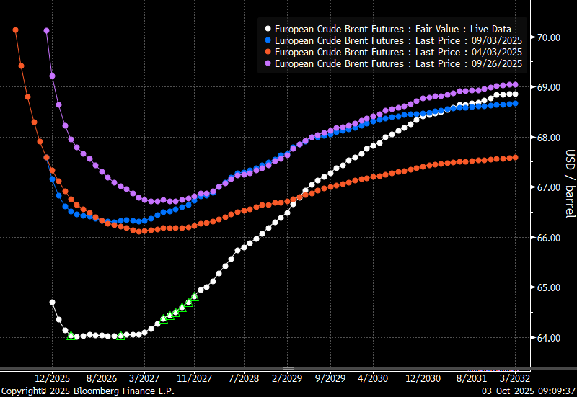Screen dimensions: 577x397
Task: Click the topmost purple curve data point
Action: [47, 31]
